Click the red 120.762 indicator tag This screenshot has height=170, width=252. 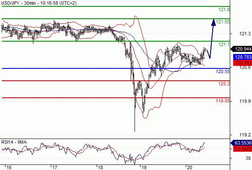[243, 63]
